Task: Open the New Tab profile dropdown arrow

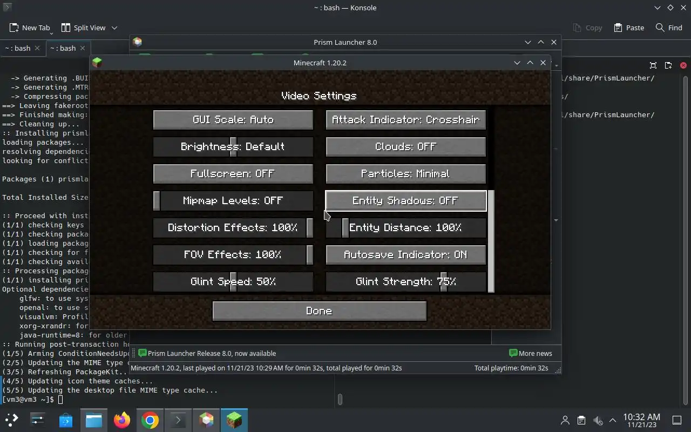Action: (52, 32)
